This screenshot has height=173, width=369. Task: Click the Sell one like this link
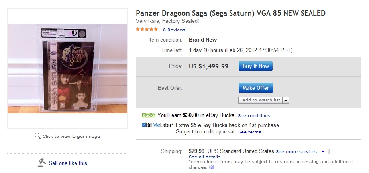pos(68,163)
